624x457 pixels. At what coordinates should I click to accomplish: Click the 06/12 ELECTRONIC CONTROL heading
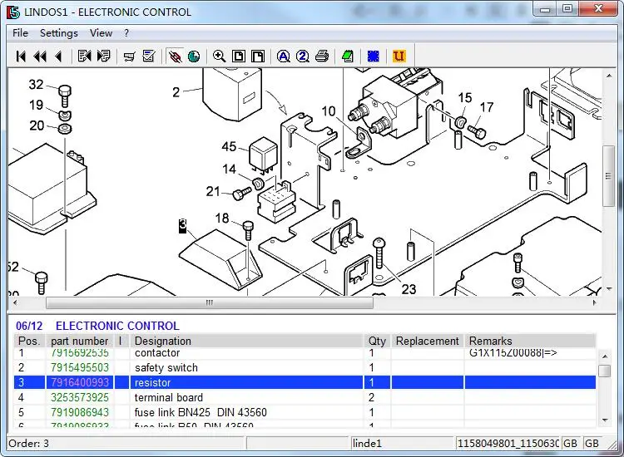97,326
